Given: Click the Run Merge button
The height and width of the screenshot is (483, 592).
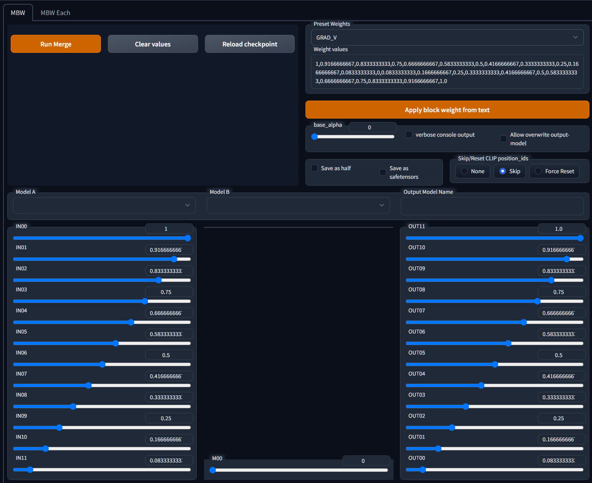Looking at the screenshot, I should [x=56, y=44].
